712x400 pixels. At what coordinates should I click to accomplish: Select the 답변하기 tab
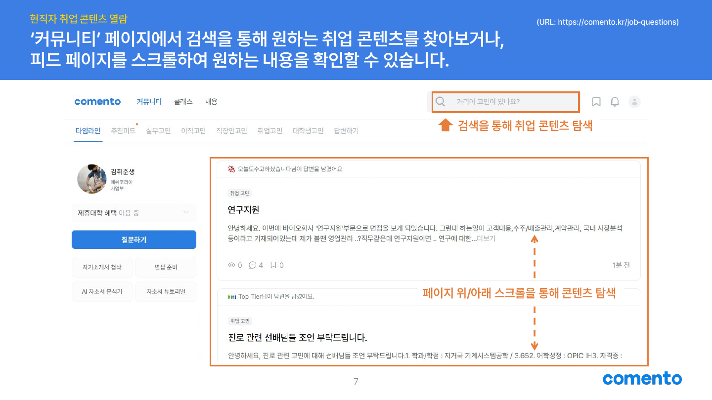click(x=346, y=131)
